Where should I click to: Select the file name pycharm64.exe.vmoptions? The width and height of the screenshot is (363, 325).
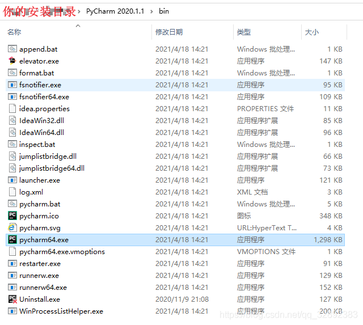coord(62,252)
